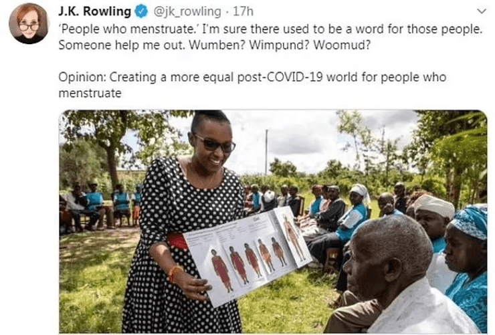The height and width of the screenshot is (335, 495).
Task: Expand the tweet options chevron
Action: [482, 11]
